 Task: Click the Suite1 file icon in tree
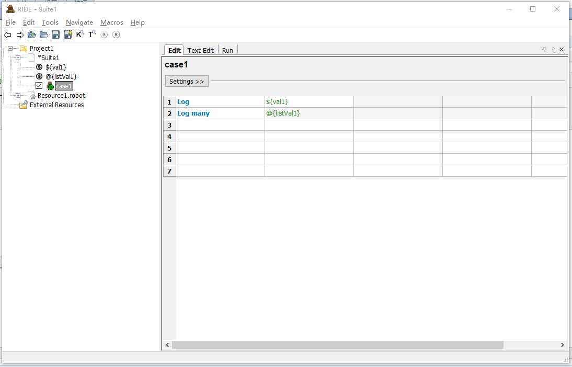point(32,58)
